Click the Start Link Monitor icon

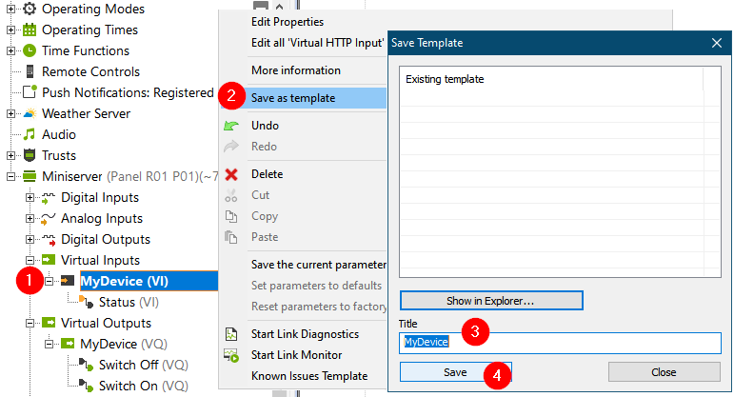pos(230,355)
